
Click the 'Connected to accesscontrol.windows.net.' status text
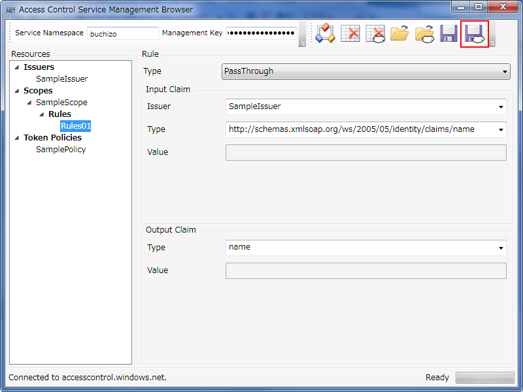(88, 378)
